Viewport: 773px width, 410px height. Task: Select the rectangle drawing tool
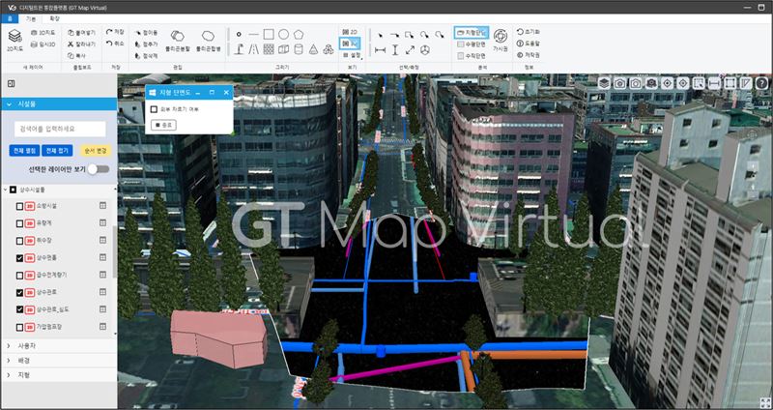click(269, 34)
